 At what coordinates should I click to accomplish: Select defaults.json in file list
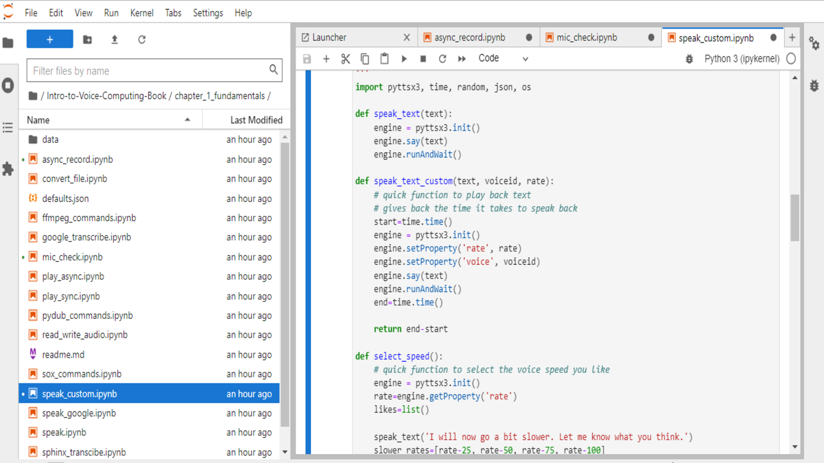149,199
